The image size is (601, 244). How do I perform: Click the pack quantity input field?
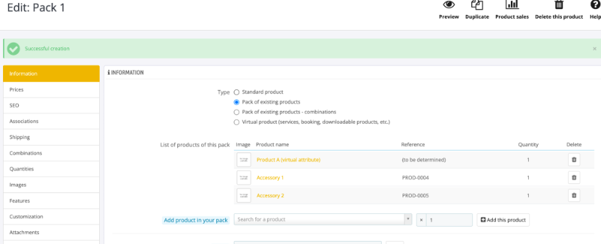pyautogui.click(x=449, y=220)
